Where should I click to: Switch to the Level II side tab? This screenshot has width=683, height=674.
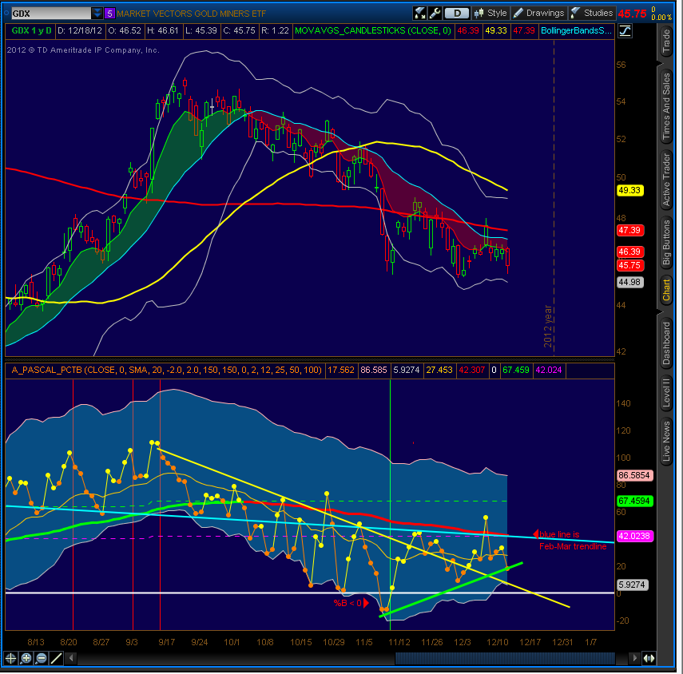666,393
